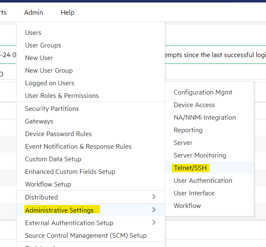
Task: Open Server Monitoring settings
Action: 200,155
